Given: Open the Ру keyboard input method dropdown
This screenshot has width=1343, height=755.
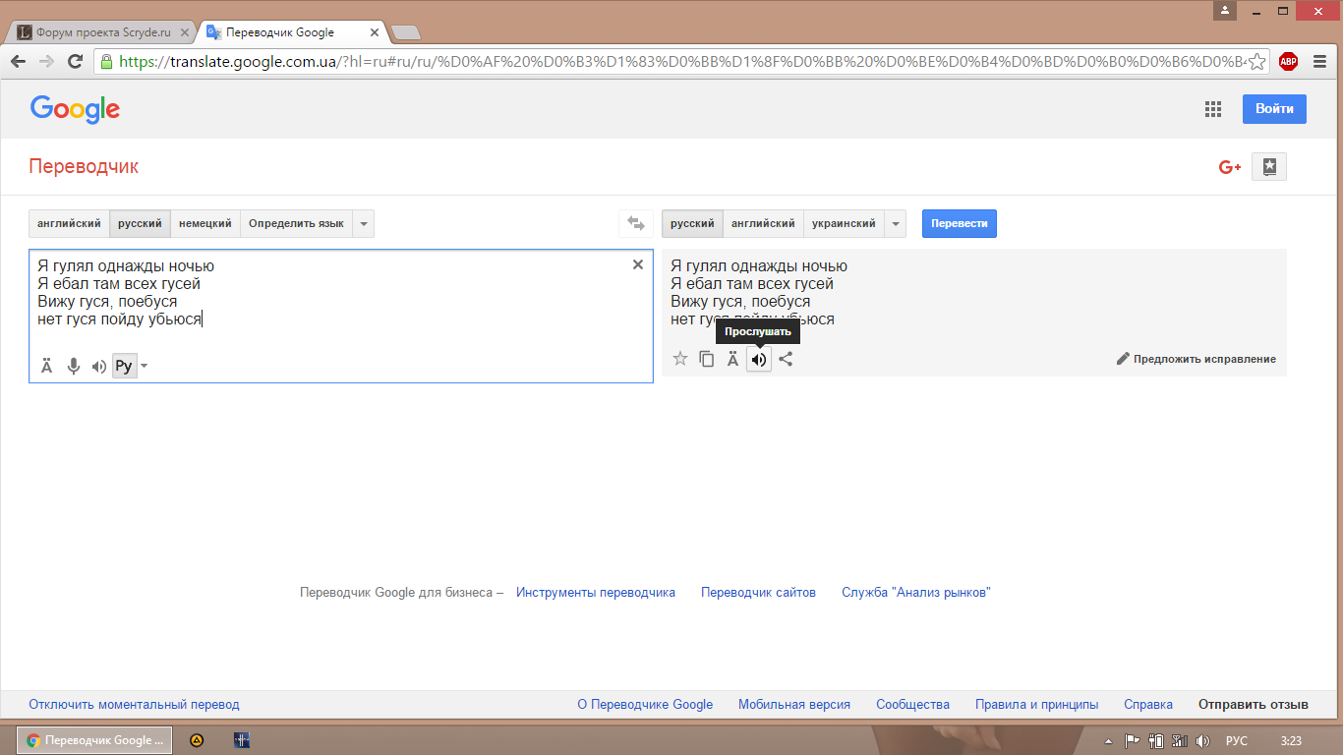Looking at the screenshot, I should point(145,367).
